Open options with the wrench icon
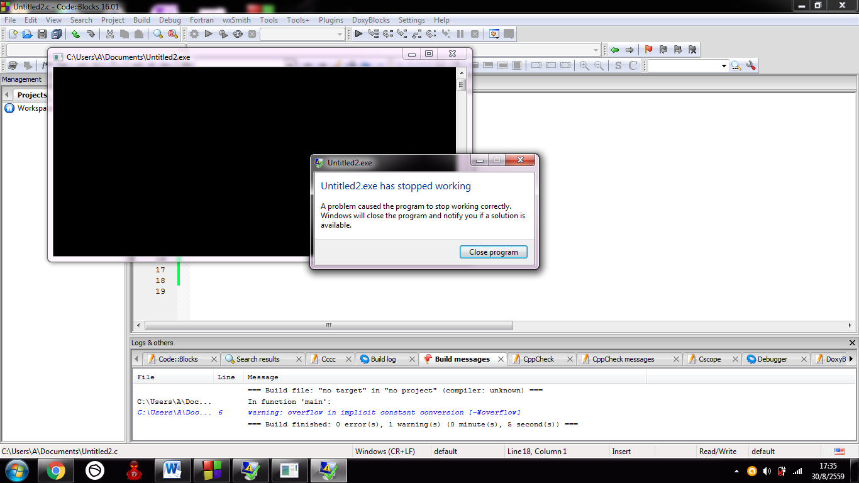 click(750, 65)
